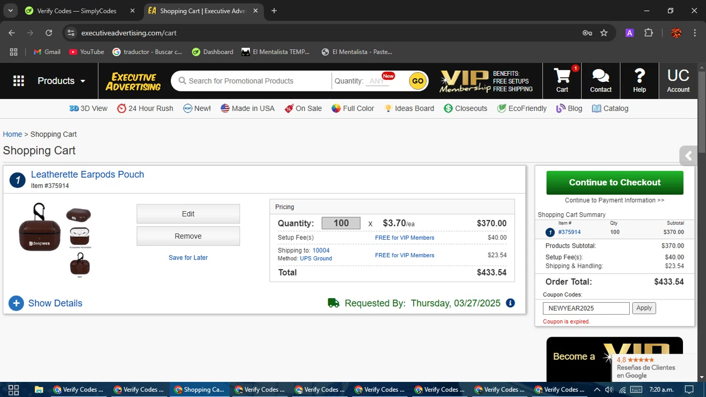Click the Save for Later link
The width and height of the screenshot is (706, 397).
[188, 258]
